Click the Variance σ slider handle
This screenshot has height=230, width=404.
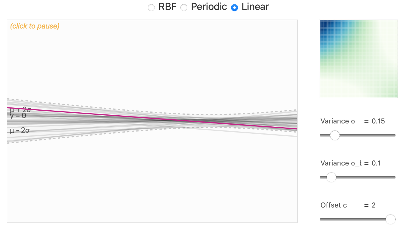coord(335,135)
